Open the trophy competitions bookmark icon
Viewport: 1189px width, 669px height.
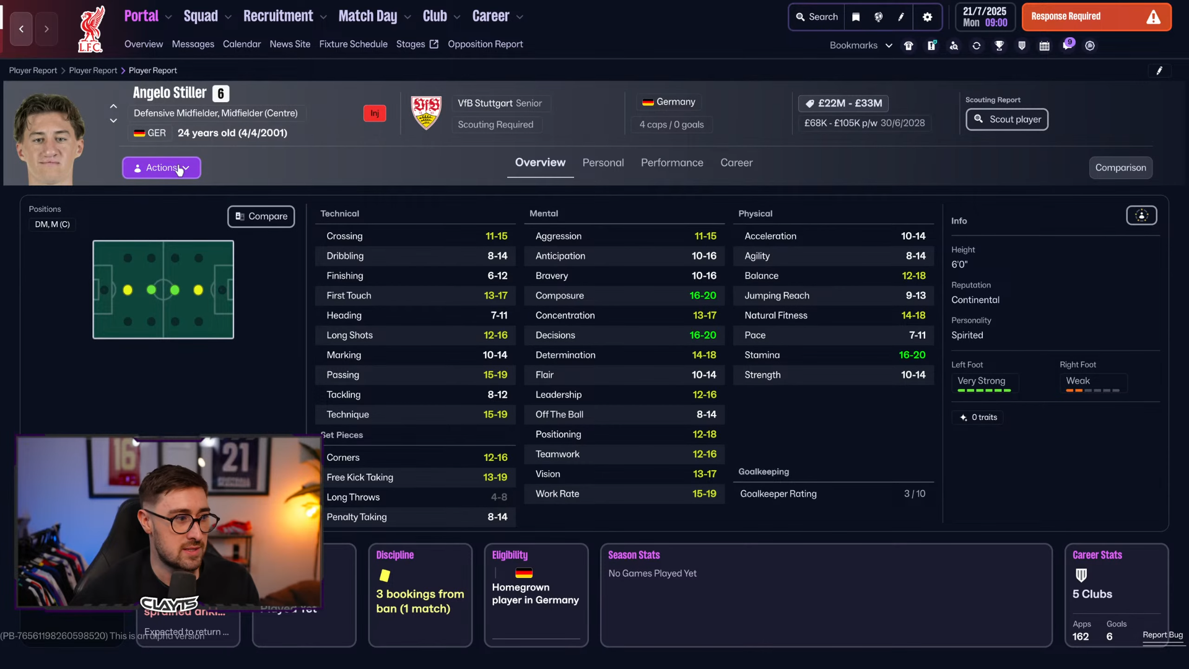click(999, 45)
